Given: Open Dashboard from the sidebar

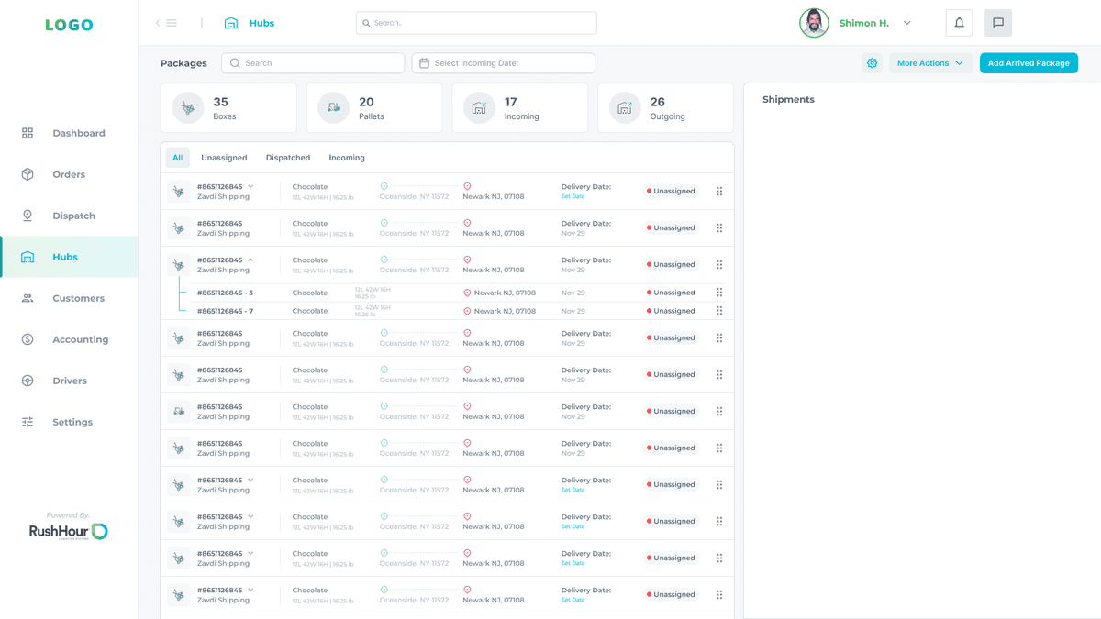Looking at the screenshot, I should click(78, 133).
